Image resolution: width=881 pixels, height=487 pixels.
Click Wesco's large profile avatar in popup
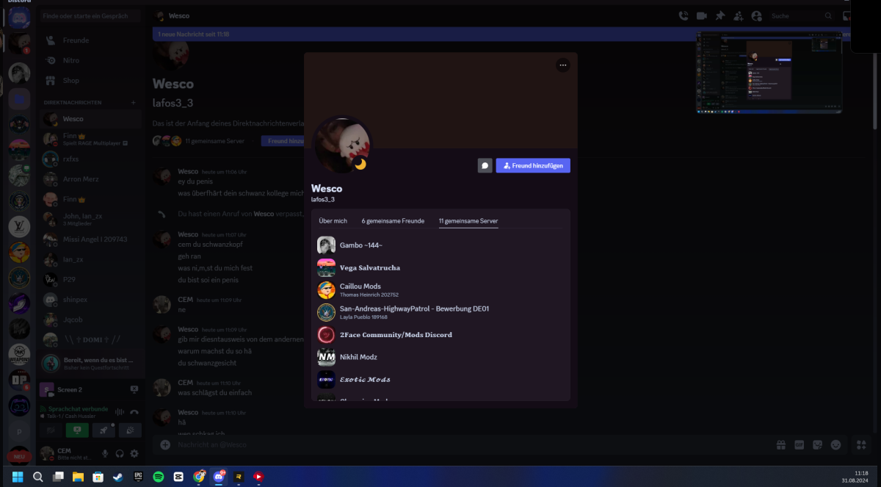342,145
